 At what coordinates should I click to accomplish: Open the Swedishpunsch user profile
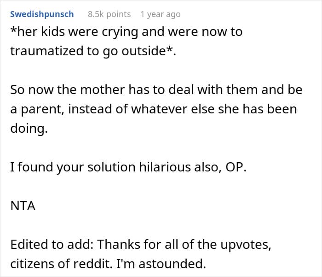tap(42, 14)
